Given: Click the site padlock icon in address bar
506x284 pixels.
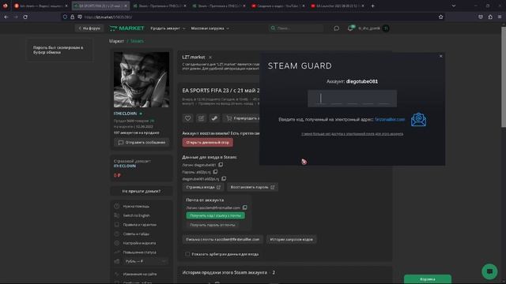Looking at the screenshot, I should [72, 17].
